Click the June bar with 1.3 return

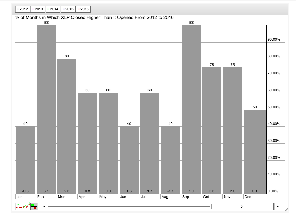click(x=129, y=160)
